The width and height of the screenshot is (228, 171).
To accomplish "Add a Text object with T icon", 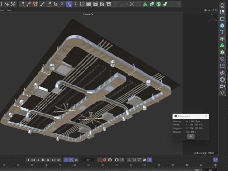I will click(222, 32).
